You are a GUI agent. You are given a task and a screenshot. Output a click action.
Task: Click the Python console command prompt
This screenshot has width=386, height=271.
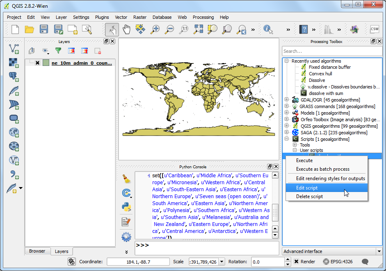coord(207,248)
